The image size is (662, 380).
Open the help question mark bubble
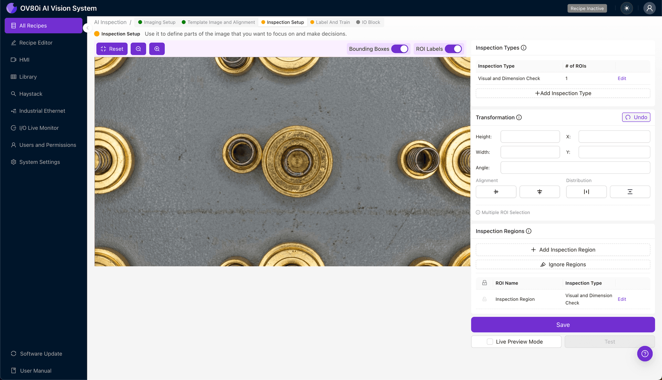pos(645,353)
